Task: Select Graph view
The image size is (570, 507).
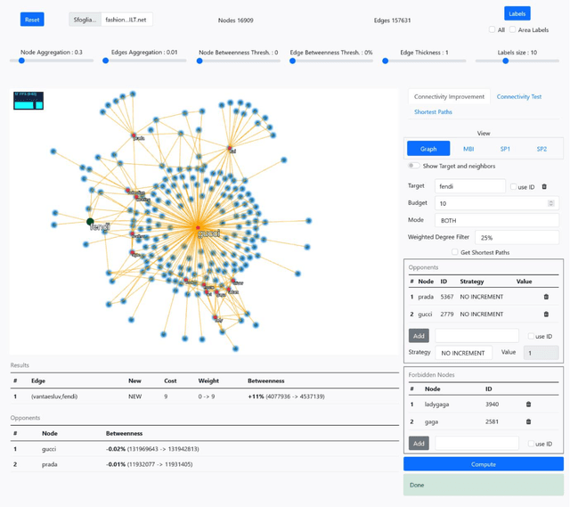Action: 428,149
